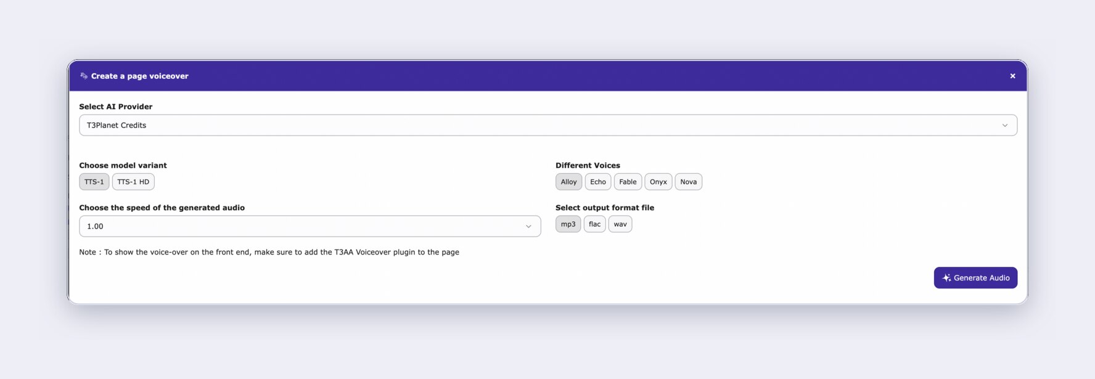Select flac as output format
1095x379 pixels.
[x=594, y=224]
